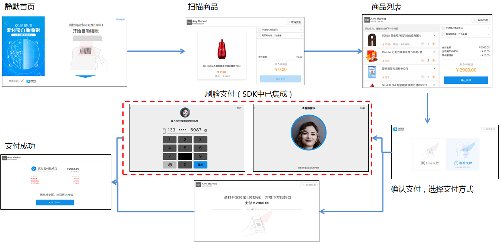Choose 扫码支付 payment option
Image resolution: width=503 pixels, height=242 pixels.
click(x=429, y=154)
